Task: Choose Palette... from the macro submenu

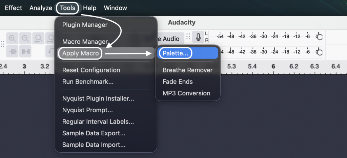Action: pyautogui.click(x=175, y=53)
